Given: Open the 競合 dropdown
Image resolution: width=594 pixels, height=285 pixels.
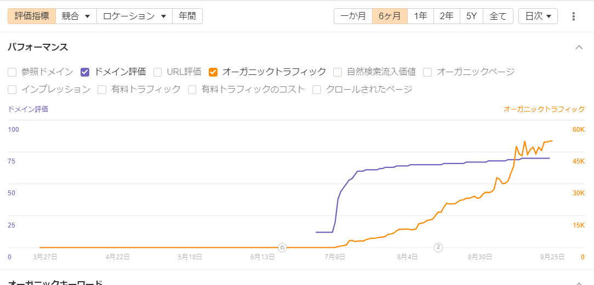Looking at the screenshot, I should [x=76, y=16].
